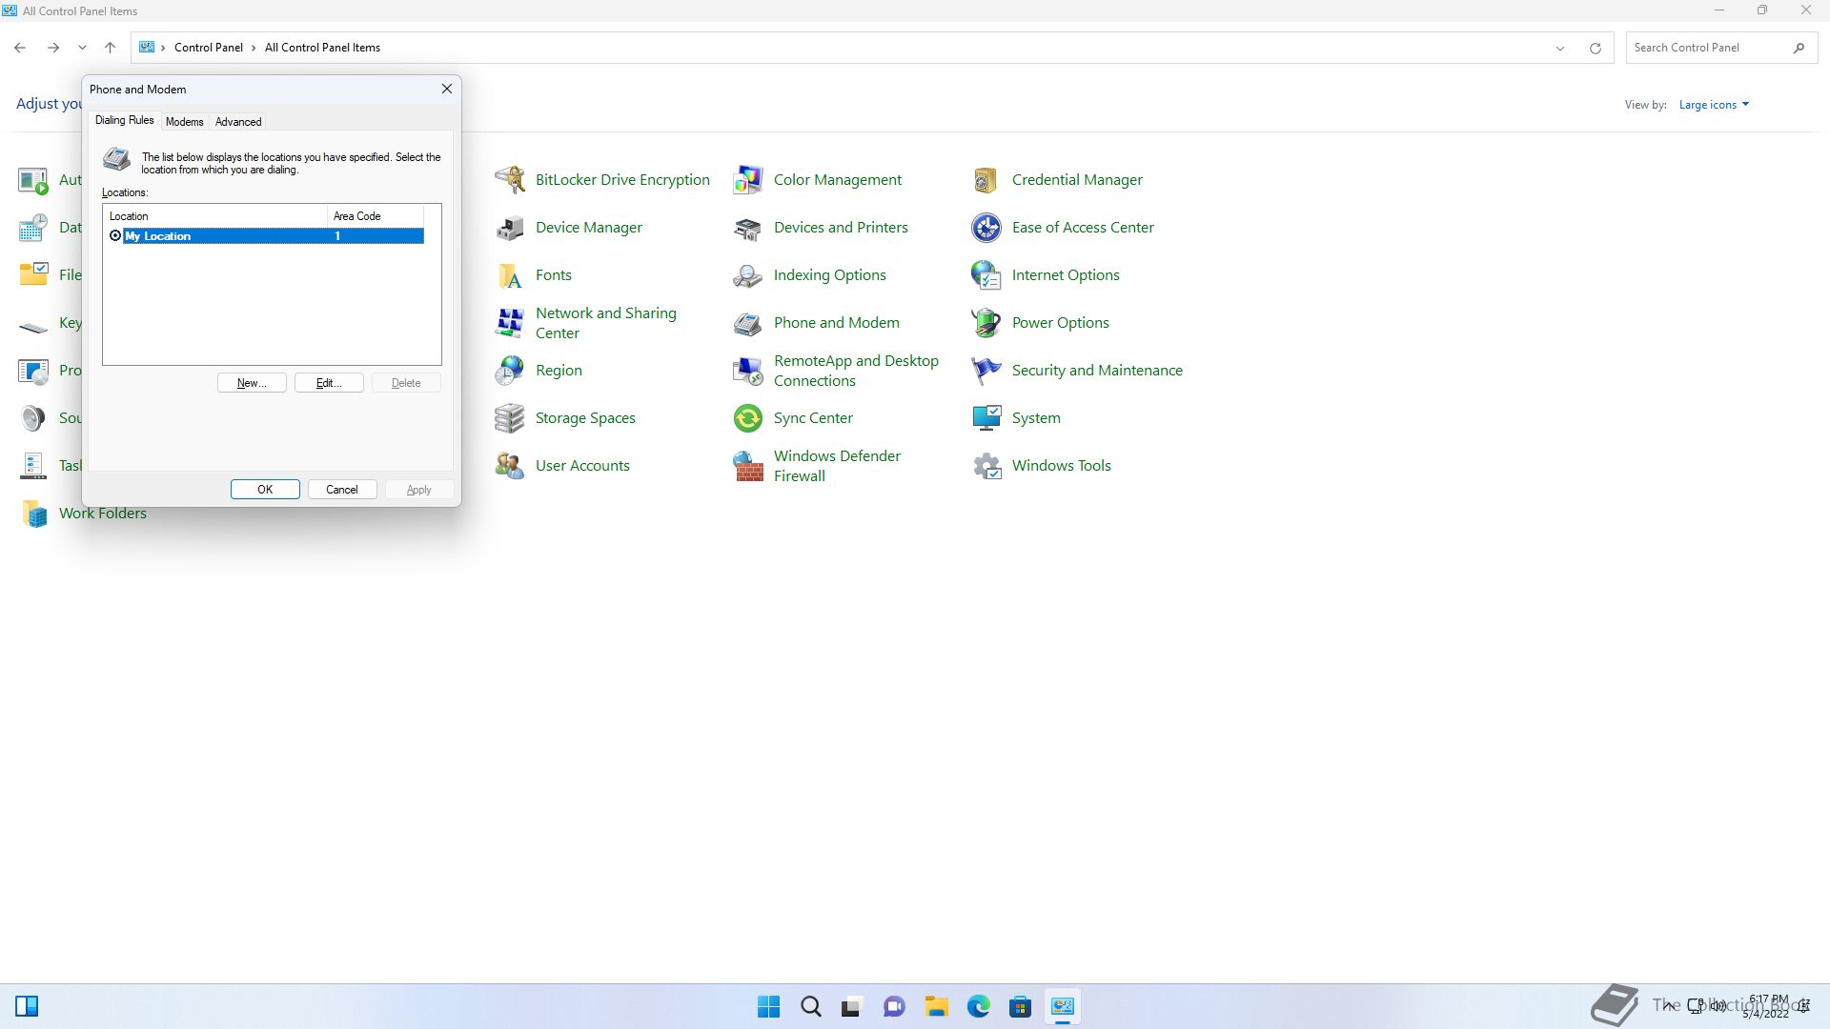Switch to the Advanced tab
This screenshot has height=1029, width=1830.
(x=238, y=122)
